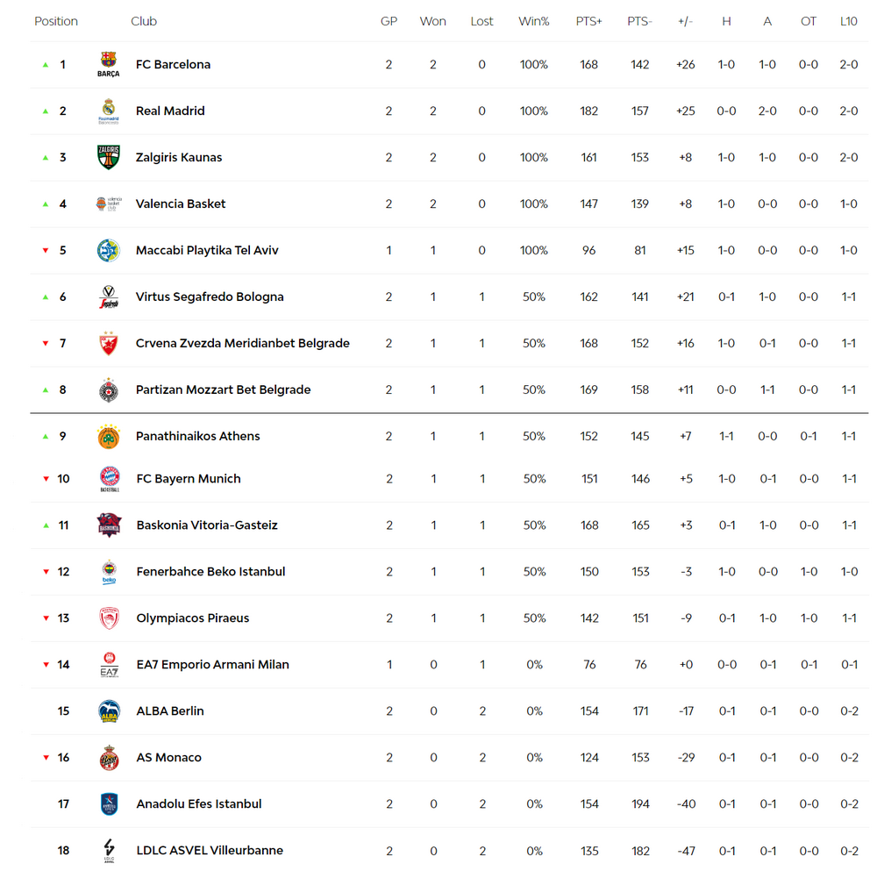Click the Panathinaikos shamrock logo
This screenshot has width=877, height=871.
[x=109, y=436]
